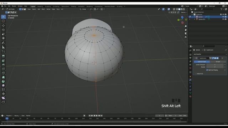Toggle Subdivision modifier viewport display
The width and height of the screenshot is (228, 128).
click(x=215, y=58)
